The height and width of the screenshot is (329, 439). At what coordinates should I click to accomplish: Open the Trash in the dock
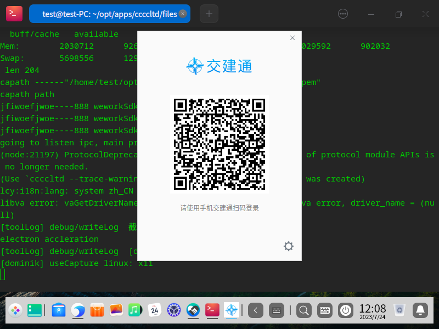tap(399, 310)
